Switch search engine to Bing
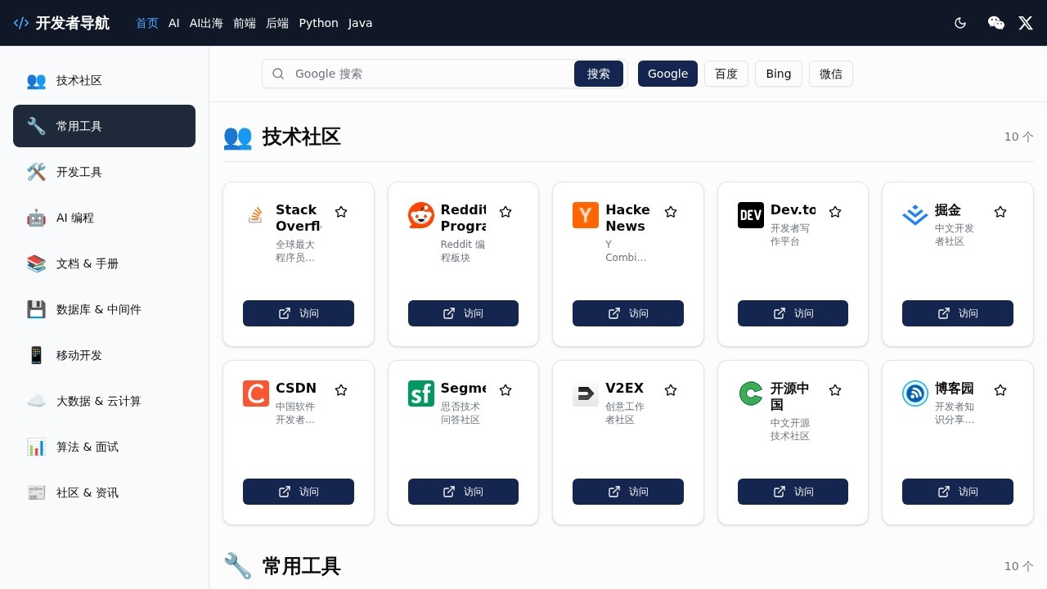The width and height of the screenshot is (1047, 589). click(778, 74)
